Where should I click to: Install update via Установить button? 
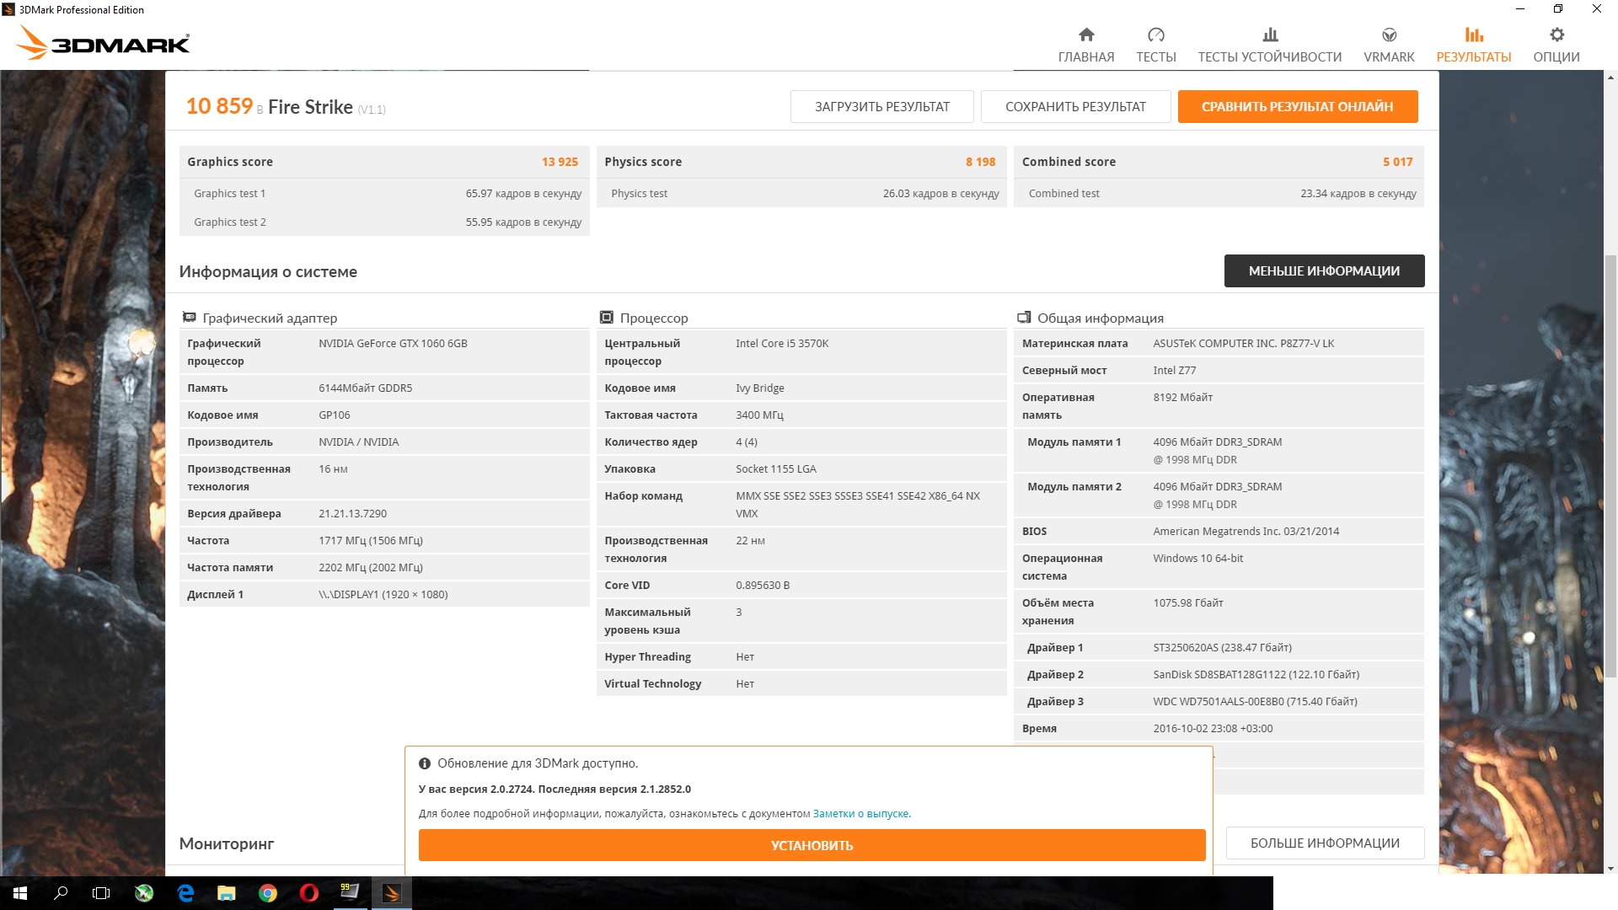click(x=812, y=845)
